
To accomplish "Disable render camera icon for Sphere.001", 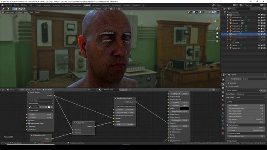I will 264,48.
